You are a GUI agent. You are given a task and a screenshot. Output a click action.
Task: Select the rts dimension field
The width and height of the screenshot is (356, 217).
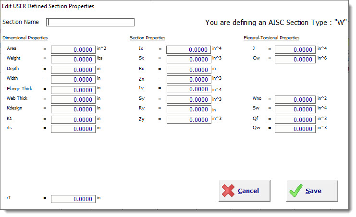click(x=73, y=129)
